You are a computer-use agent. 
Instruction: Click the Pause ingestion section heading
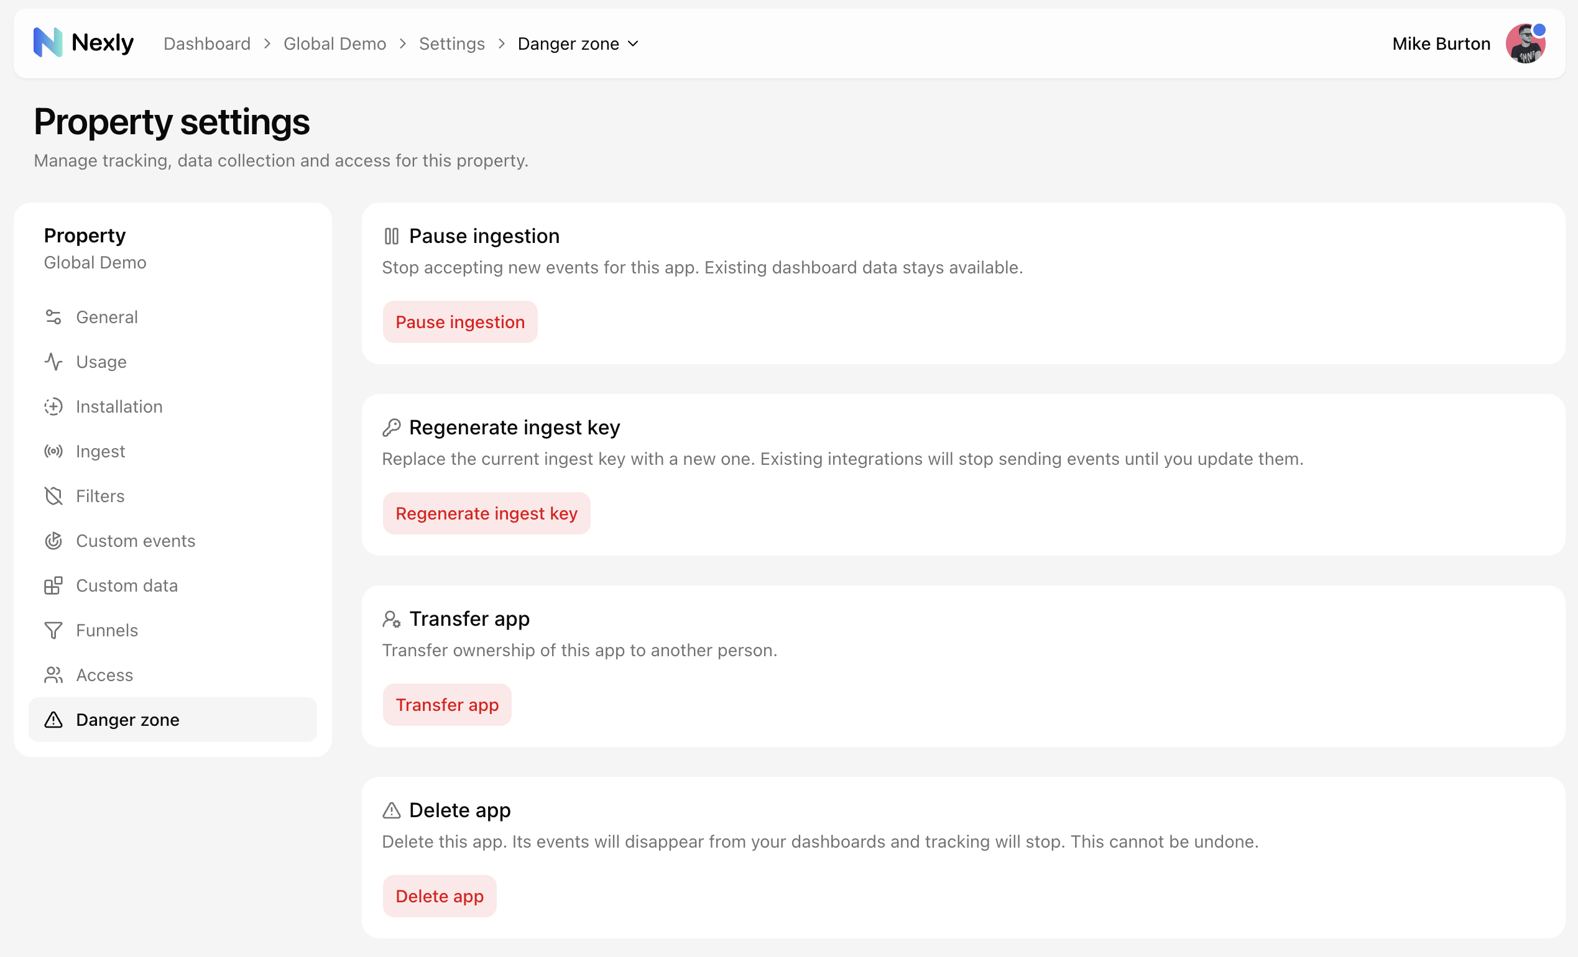(x=484, y=236)
